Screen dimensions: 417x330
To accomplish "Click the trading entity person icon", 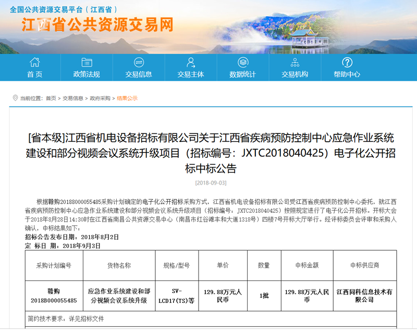I will [x=191, y=63].
